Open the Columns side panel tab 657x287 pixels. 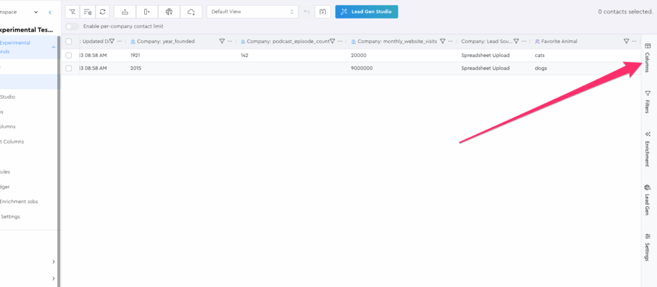click(x=647, y=58)
